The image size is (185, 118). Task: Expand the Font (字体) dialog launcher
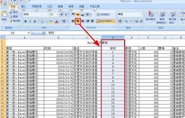pyautogui.click(x=68, y=28)
